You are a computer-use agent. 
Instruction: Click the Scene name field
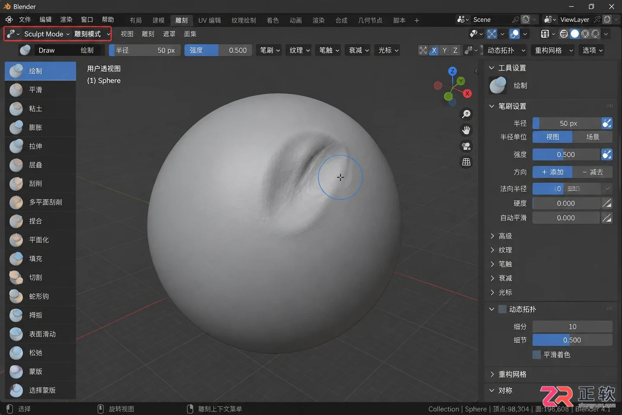click(x=491, y=20)
